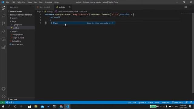Open the Terminal menu
This screenshot has width=194, height=109.
click(48, 2)
